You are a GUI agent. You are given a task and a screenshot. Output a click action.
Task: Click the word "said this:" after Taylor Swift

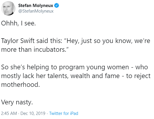click(x=49, y=41)
